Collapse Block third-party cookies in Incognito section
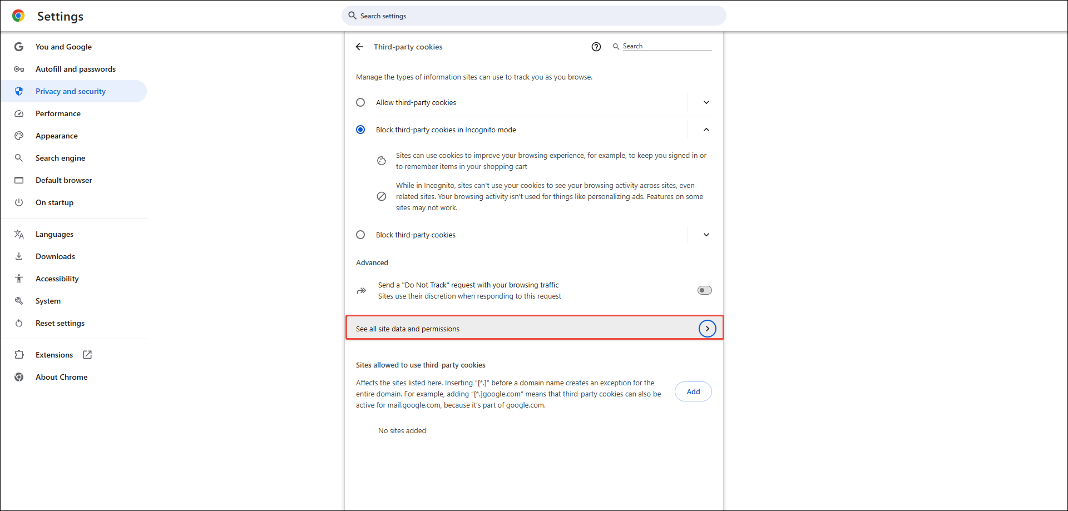Image resolution: width=1068 pixels, height=511 pixels. (x=705, y=129)
